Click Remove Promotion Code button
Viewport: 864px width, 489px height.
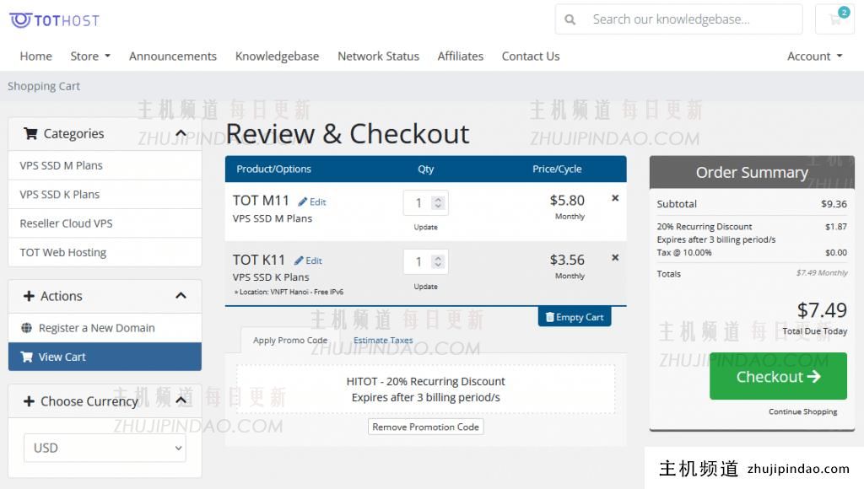pos(425,427)
